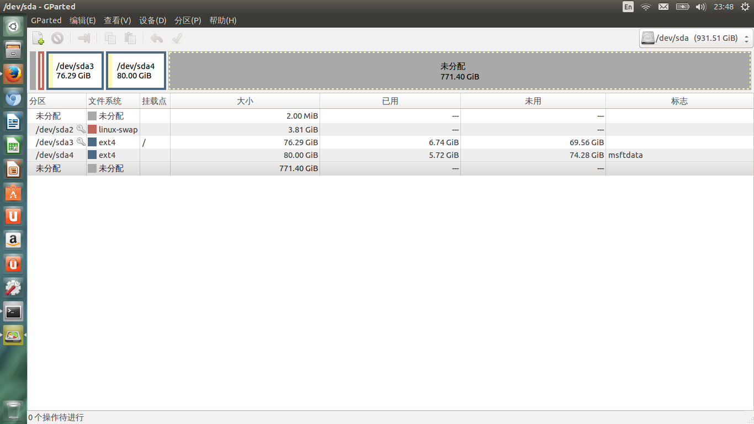The width and height of the screenshot is (754, 424).
Task: Click the 标志 column header
Action: point(679,101)
